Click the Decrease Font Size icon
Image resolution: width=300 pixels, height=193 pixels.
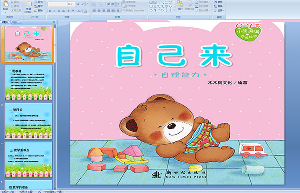pos(82,4)
